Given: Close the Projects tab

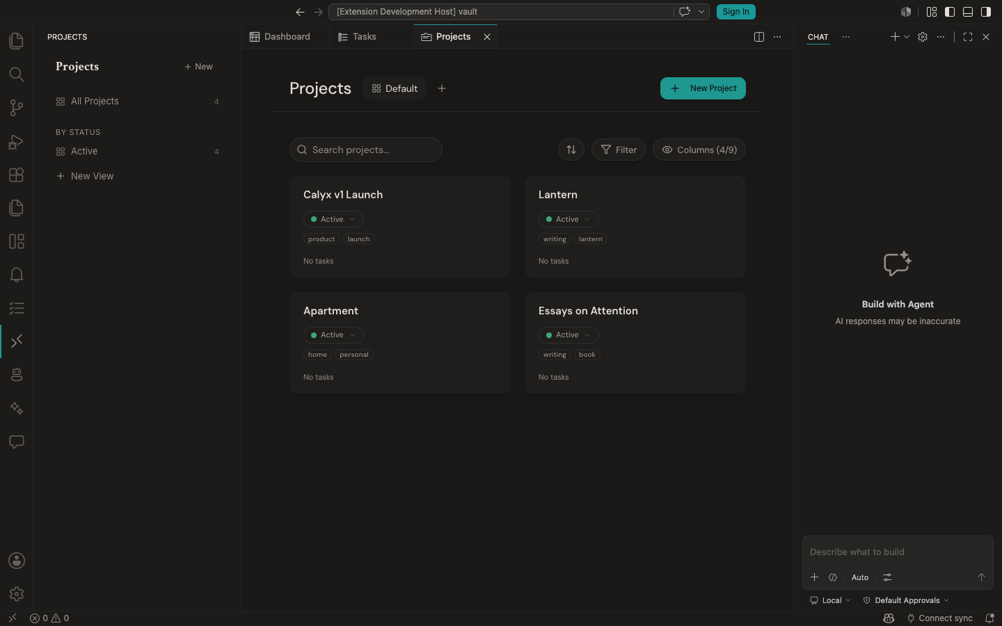Looking at the screenshot, I should [487, 37].
